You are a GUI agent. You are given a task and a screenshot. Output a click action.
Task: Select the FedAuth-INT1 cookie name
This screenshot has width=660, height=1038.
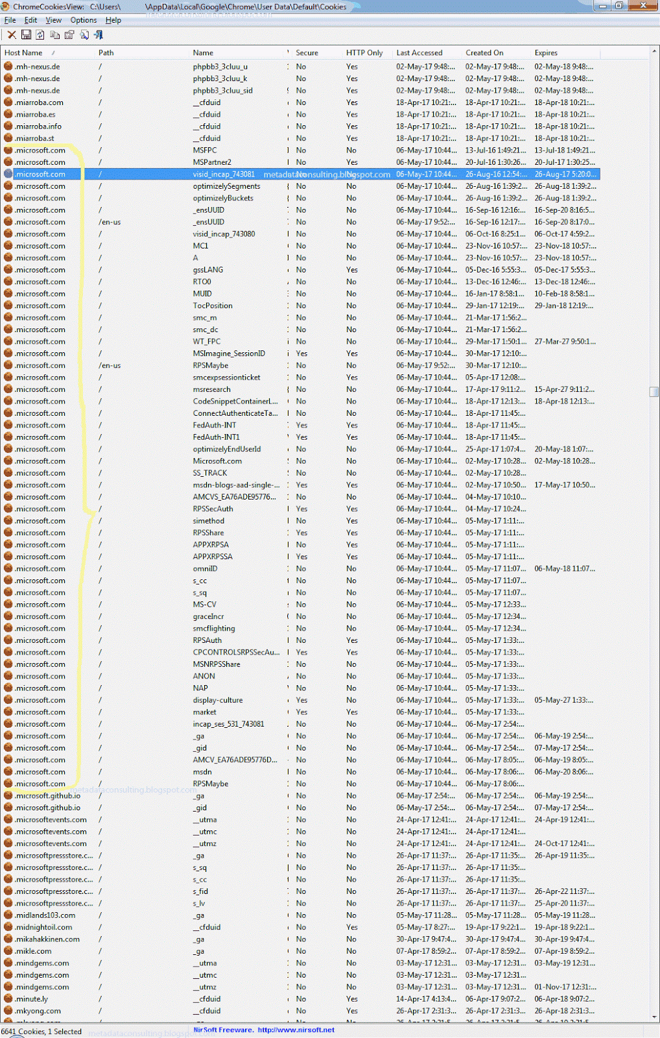point(216,437)
